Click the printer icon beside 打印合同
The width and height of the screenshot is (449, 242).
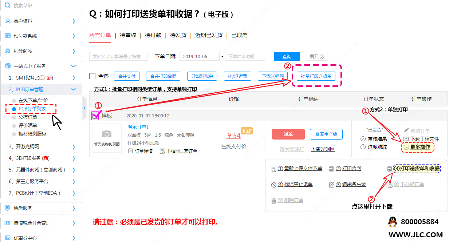coord(331,169)
